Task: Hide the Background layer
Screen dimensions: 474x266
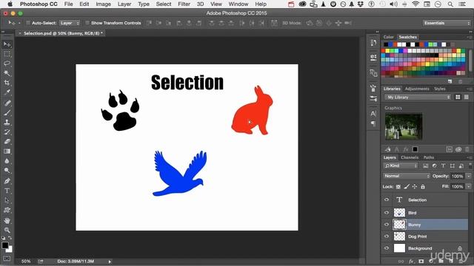Action: point(387,248)
